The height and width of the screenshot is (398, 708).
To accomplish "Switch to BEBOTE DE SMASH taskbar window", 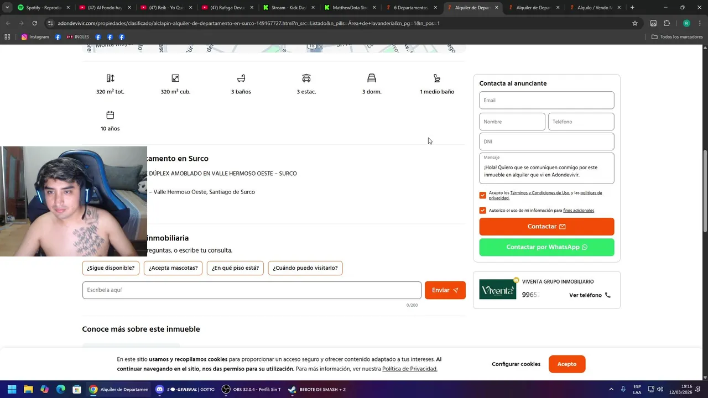I will click(317, 389).
